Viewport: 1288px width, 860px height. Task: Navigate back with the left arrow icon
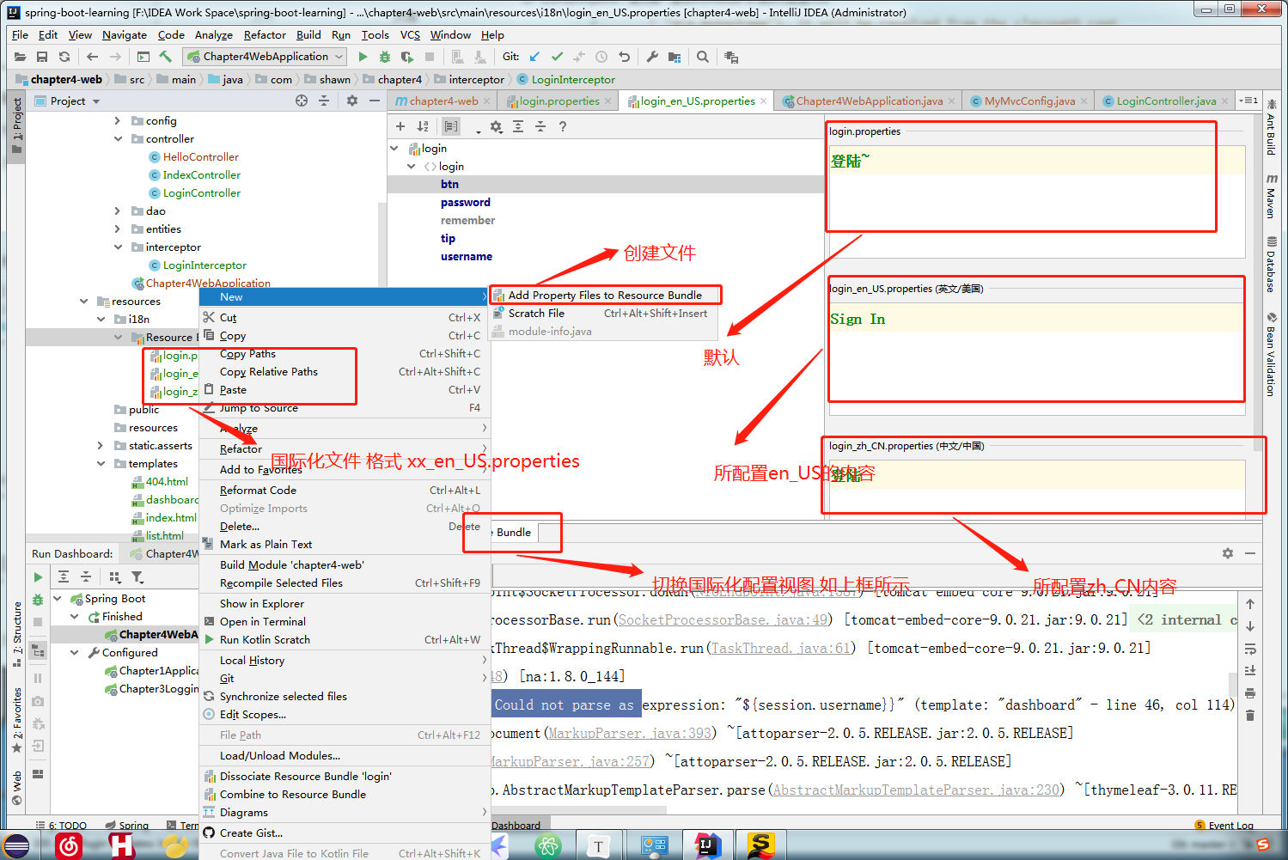point(92,57)
